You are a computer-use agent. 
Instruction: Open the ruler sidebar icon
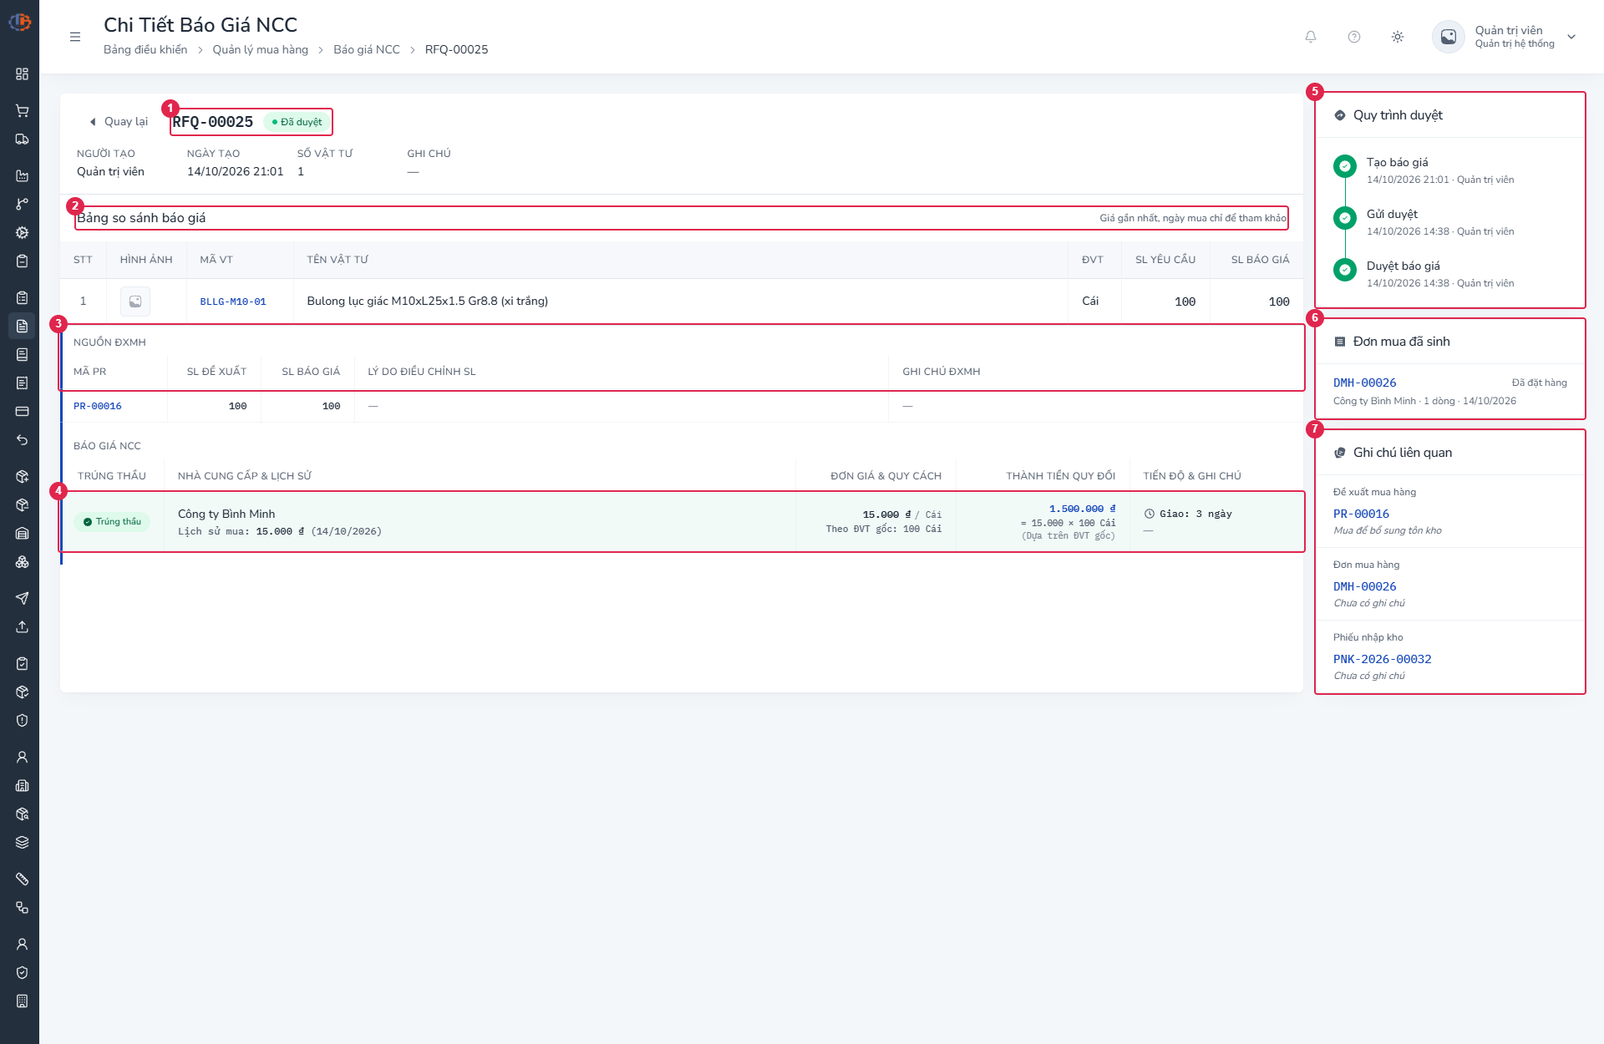[x=23, y=879]
